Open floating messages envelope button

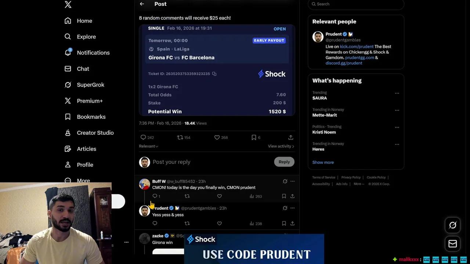tap(453, 243)
